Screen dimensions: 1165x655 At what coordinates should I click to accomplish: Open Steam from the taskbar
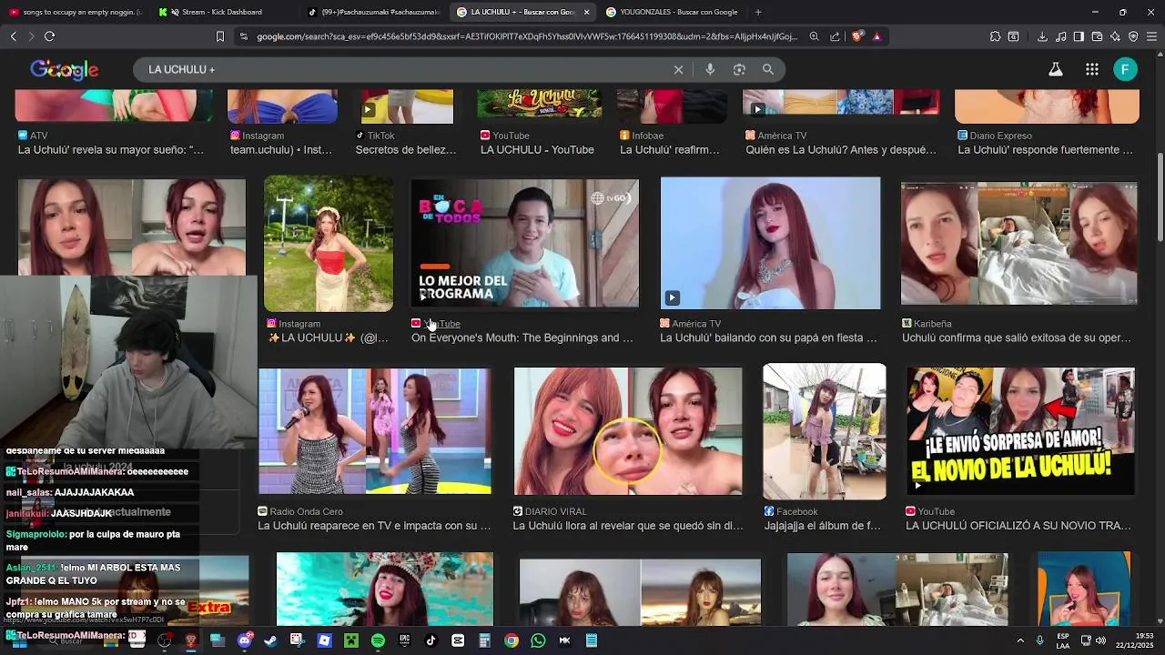(270, 640)
